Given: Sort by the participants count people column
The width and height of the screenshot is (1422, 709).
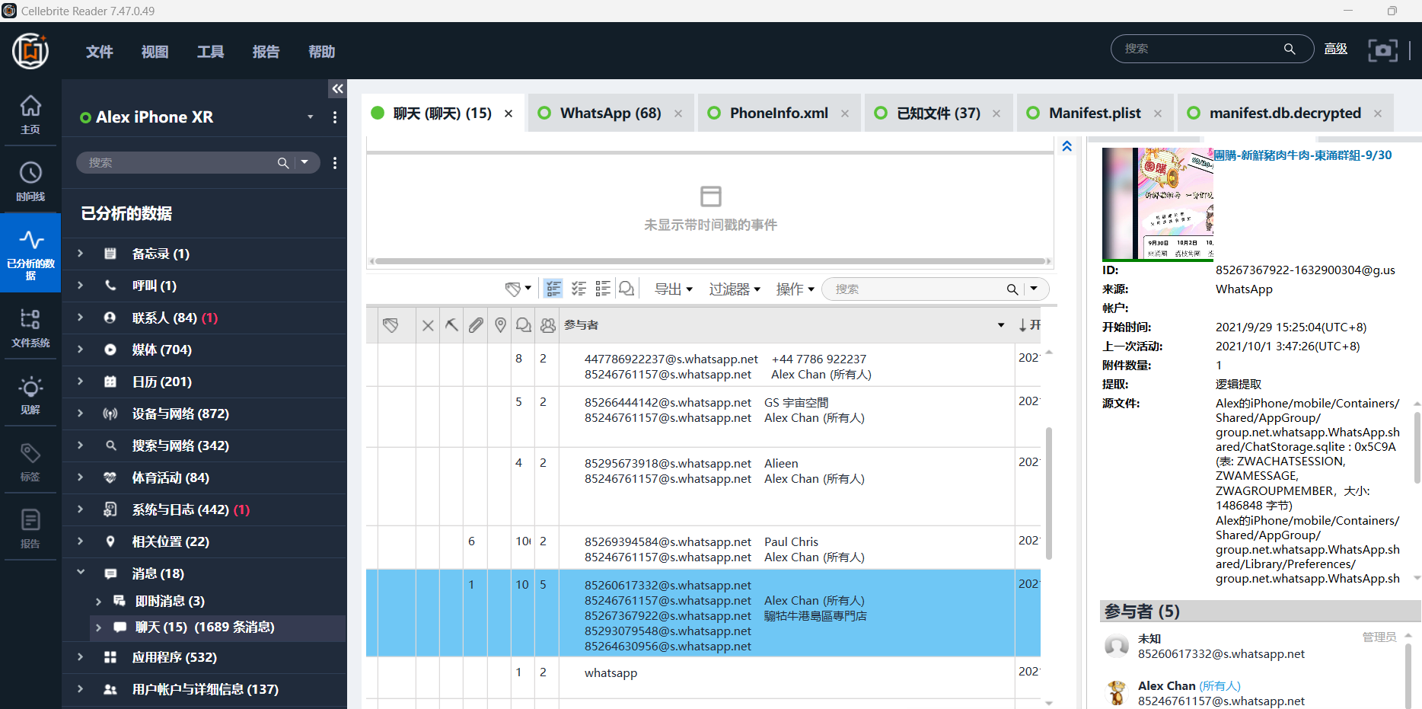Looking at the screenshot, I should (548, 325).
